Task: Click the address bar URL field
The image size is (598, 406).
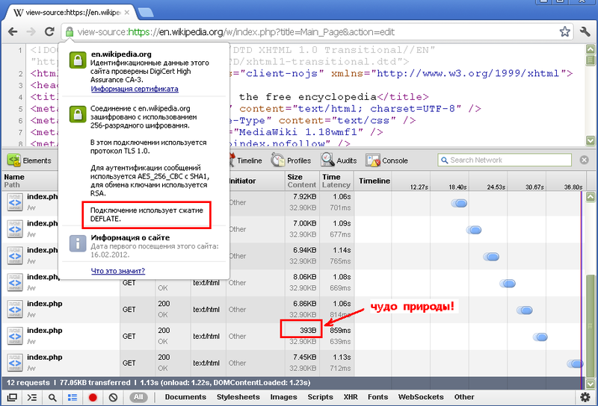Action: tap(316, 31)
